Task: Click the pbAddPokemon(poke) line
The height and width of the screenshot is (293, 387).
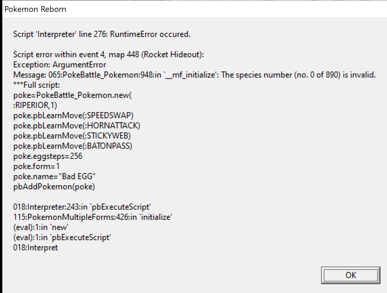Action: click(54, 187)
